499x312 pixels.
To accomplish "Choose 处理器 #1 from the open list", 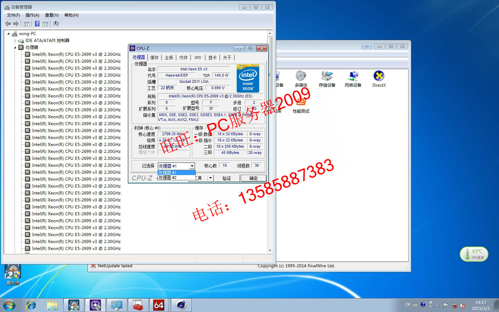I will pyautogui.click(x=176, y=172).
